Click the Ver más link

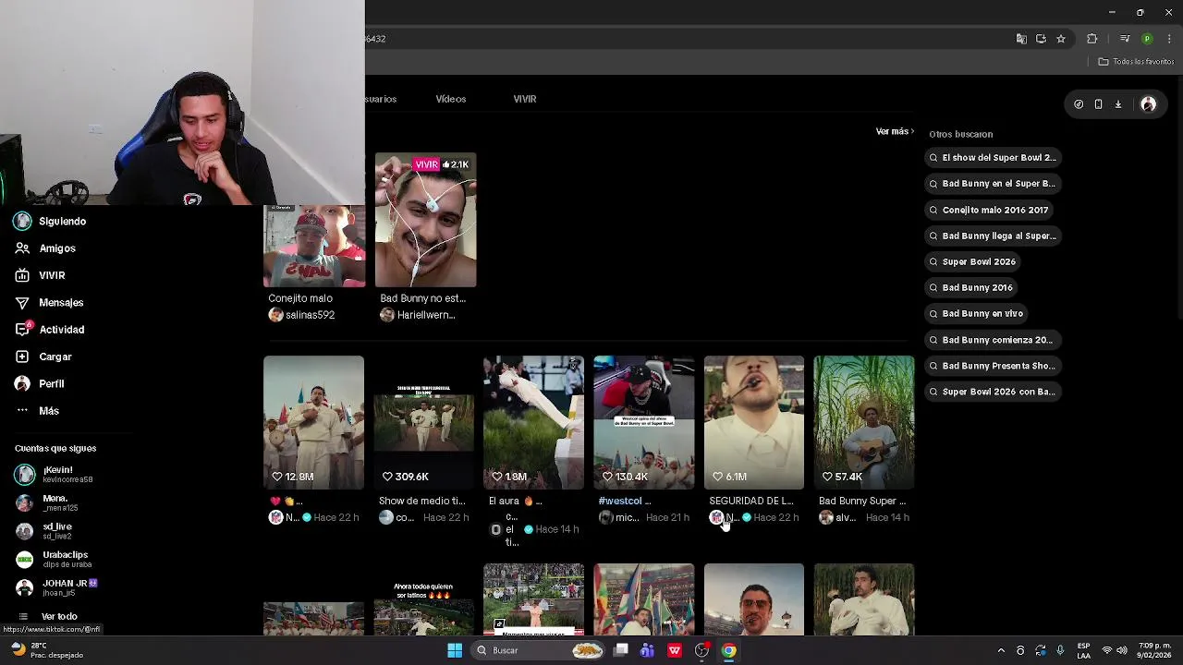895,131
